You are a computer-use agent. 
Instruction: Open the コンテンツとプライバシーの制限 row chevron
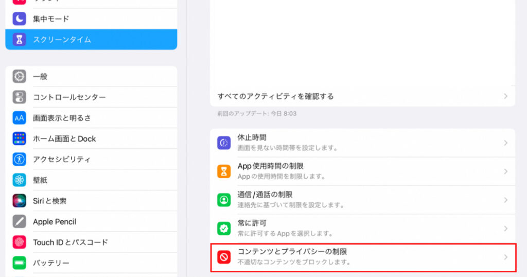(505, 257)
